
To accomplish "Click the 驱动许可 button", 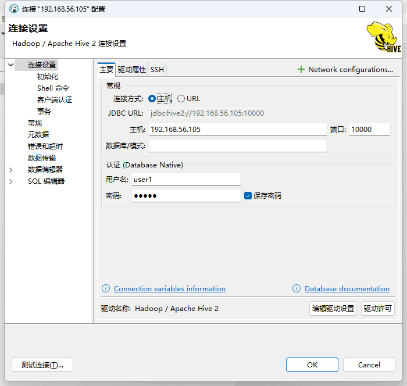I will pos(378,308).
